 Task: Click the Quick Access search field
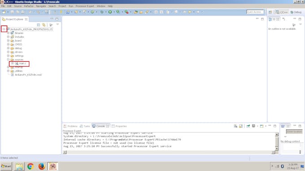click(255, 12)
